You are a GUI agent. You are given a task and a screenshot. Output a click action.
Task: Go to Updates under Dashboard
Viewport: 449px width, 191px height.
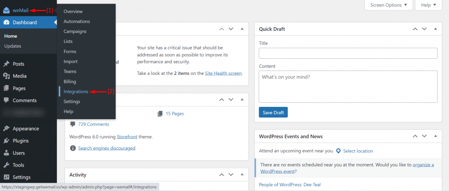(x=13, y=46)
